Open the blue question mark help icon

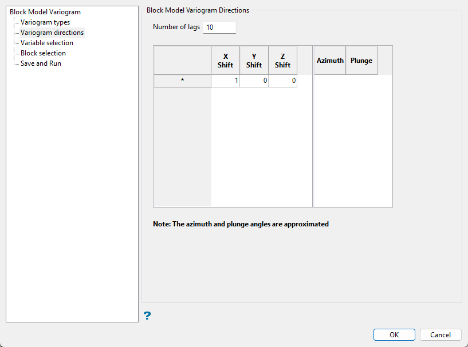(x=147, y=316)
